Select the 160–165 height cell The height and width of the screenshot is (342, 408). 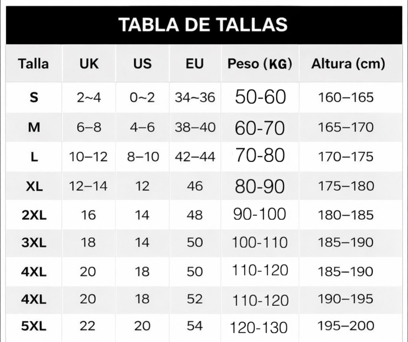click(346, 97)
